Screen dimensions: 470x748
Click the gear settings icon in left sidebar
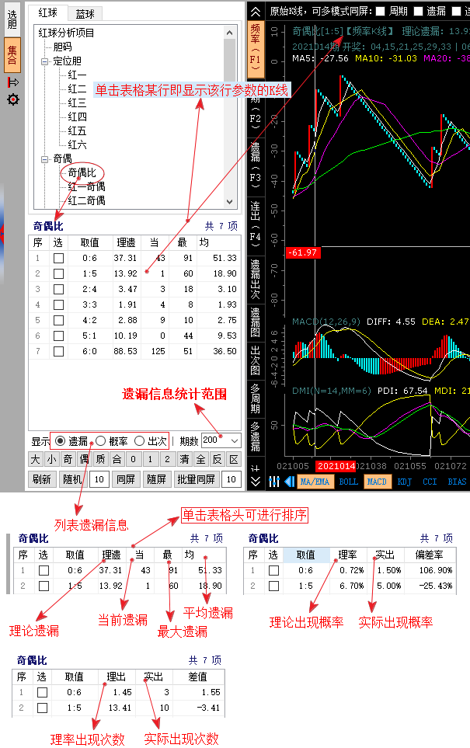coord(12,99)
